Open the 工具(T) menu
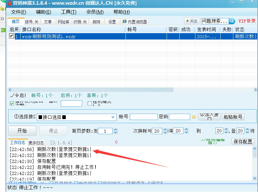 pos(69,12)
